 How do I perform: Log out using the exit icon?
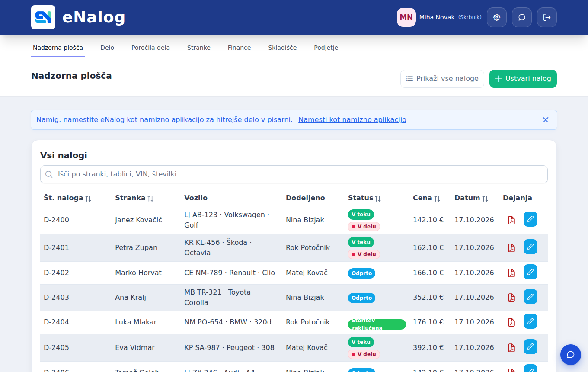tap(547, 17)
